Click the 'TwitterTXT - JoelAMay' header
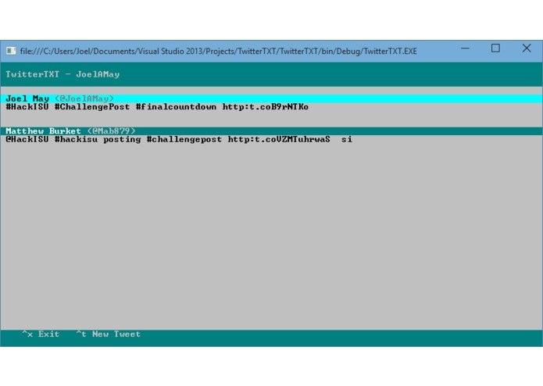 coord(63,74)
